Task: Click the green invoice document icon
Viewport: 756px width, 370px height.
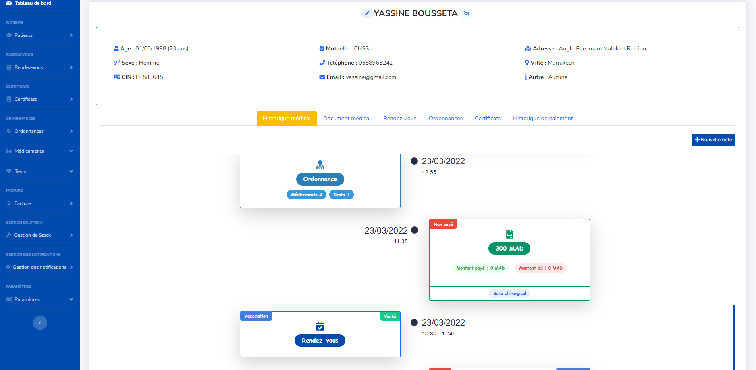Action: 509,234
